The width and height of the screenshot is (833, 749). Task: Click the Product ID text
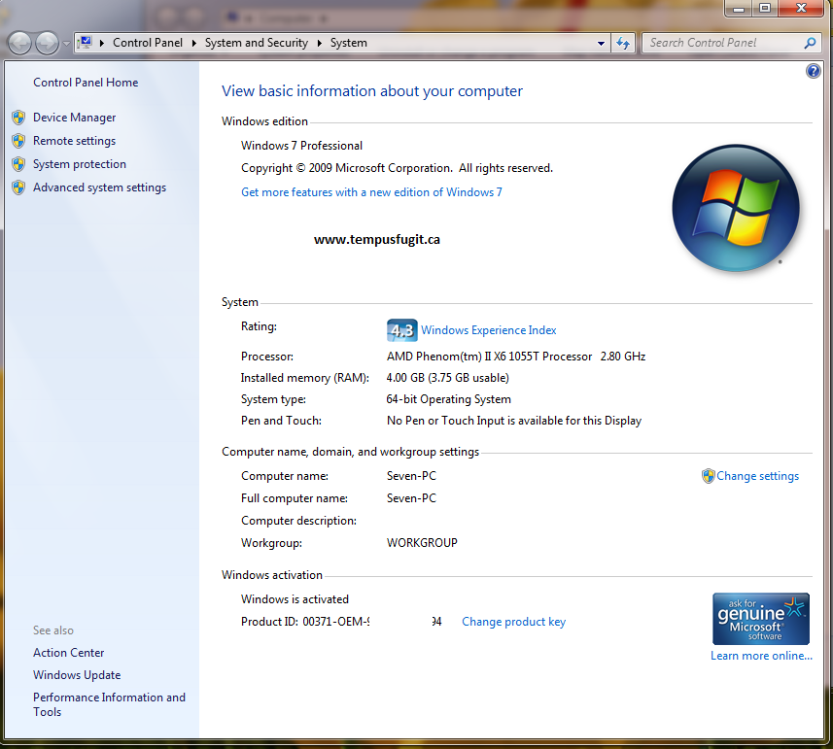(x=341, y=622)
